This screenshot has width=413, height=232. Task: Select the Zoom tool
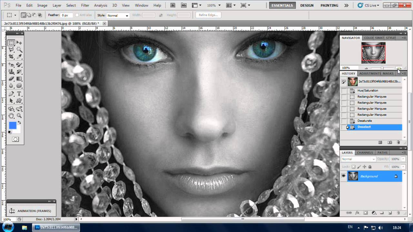coord(19,116)
